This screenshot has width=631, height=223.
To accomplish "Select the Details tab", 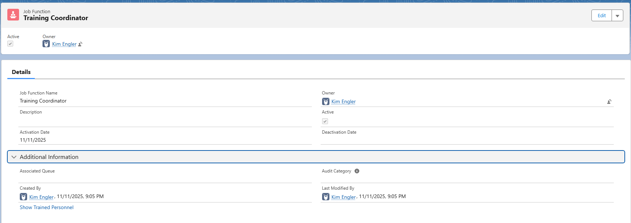I will [x=21, y=72].
